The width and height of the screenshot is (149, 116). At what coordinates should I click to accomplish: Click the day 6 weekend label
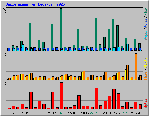coord(31,113)
